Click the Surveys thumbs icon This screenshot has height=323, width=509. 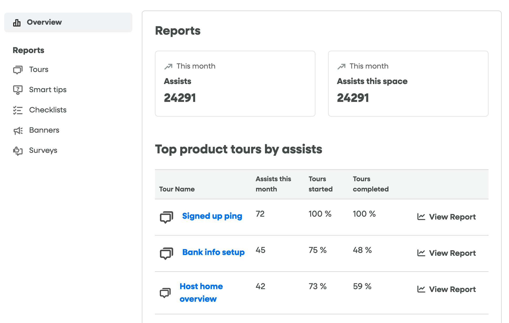(18, 151)
